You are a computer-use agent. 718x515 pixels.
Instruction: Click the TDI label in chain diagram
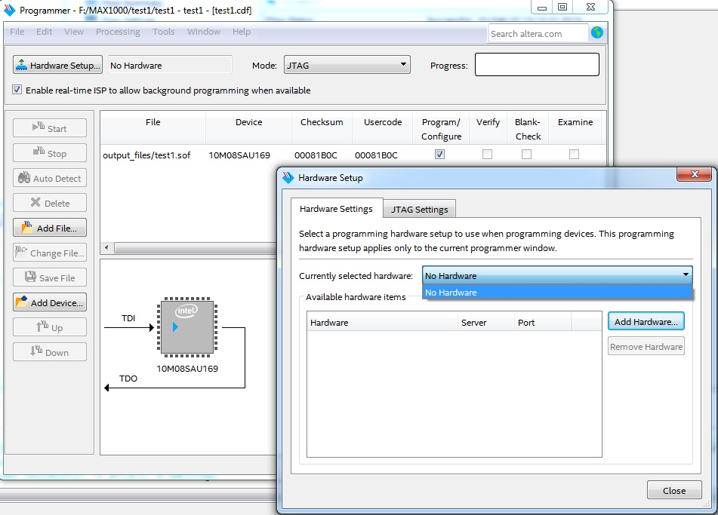(128, 318)
